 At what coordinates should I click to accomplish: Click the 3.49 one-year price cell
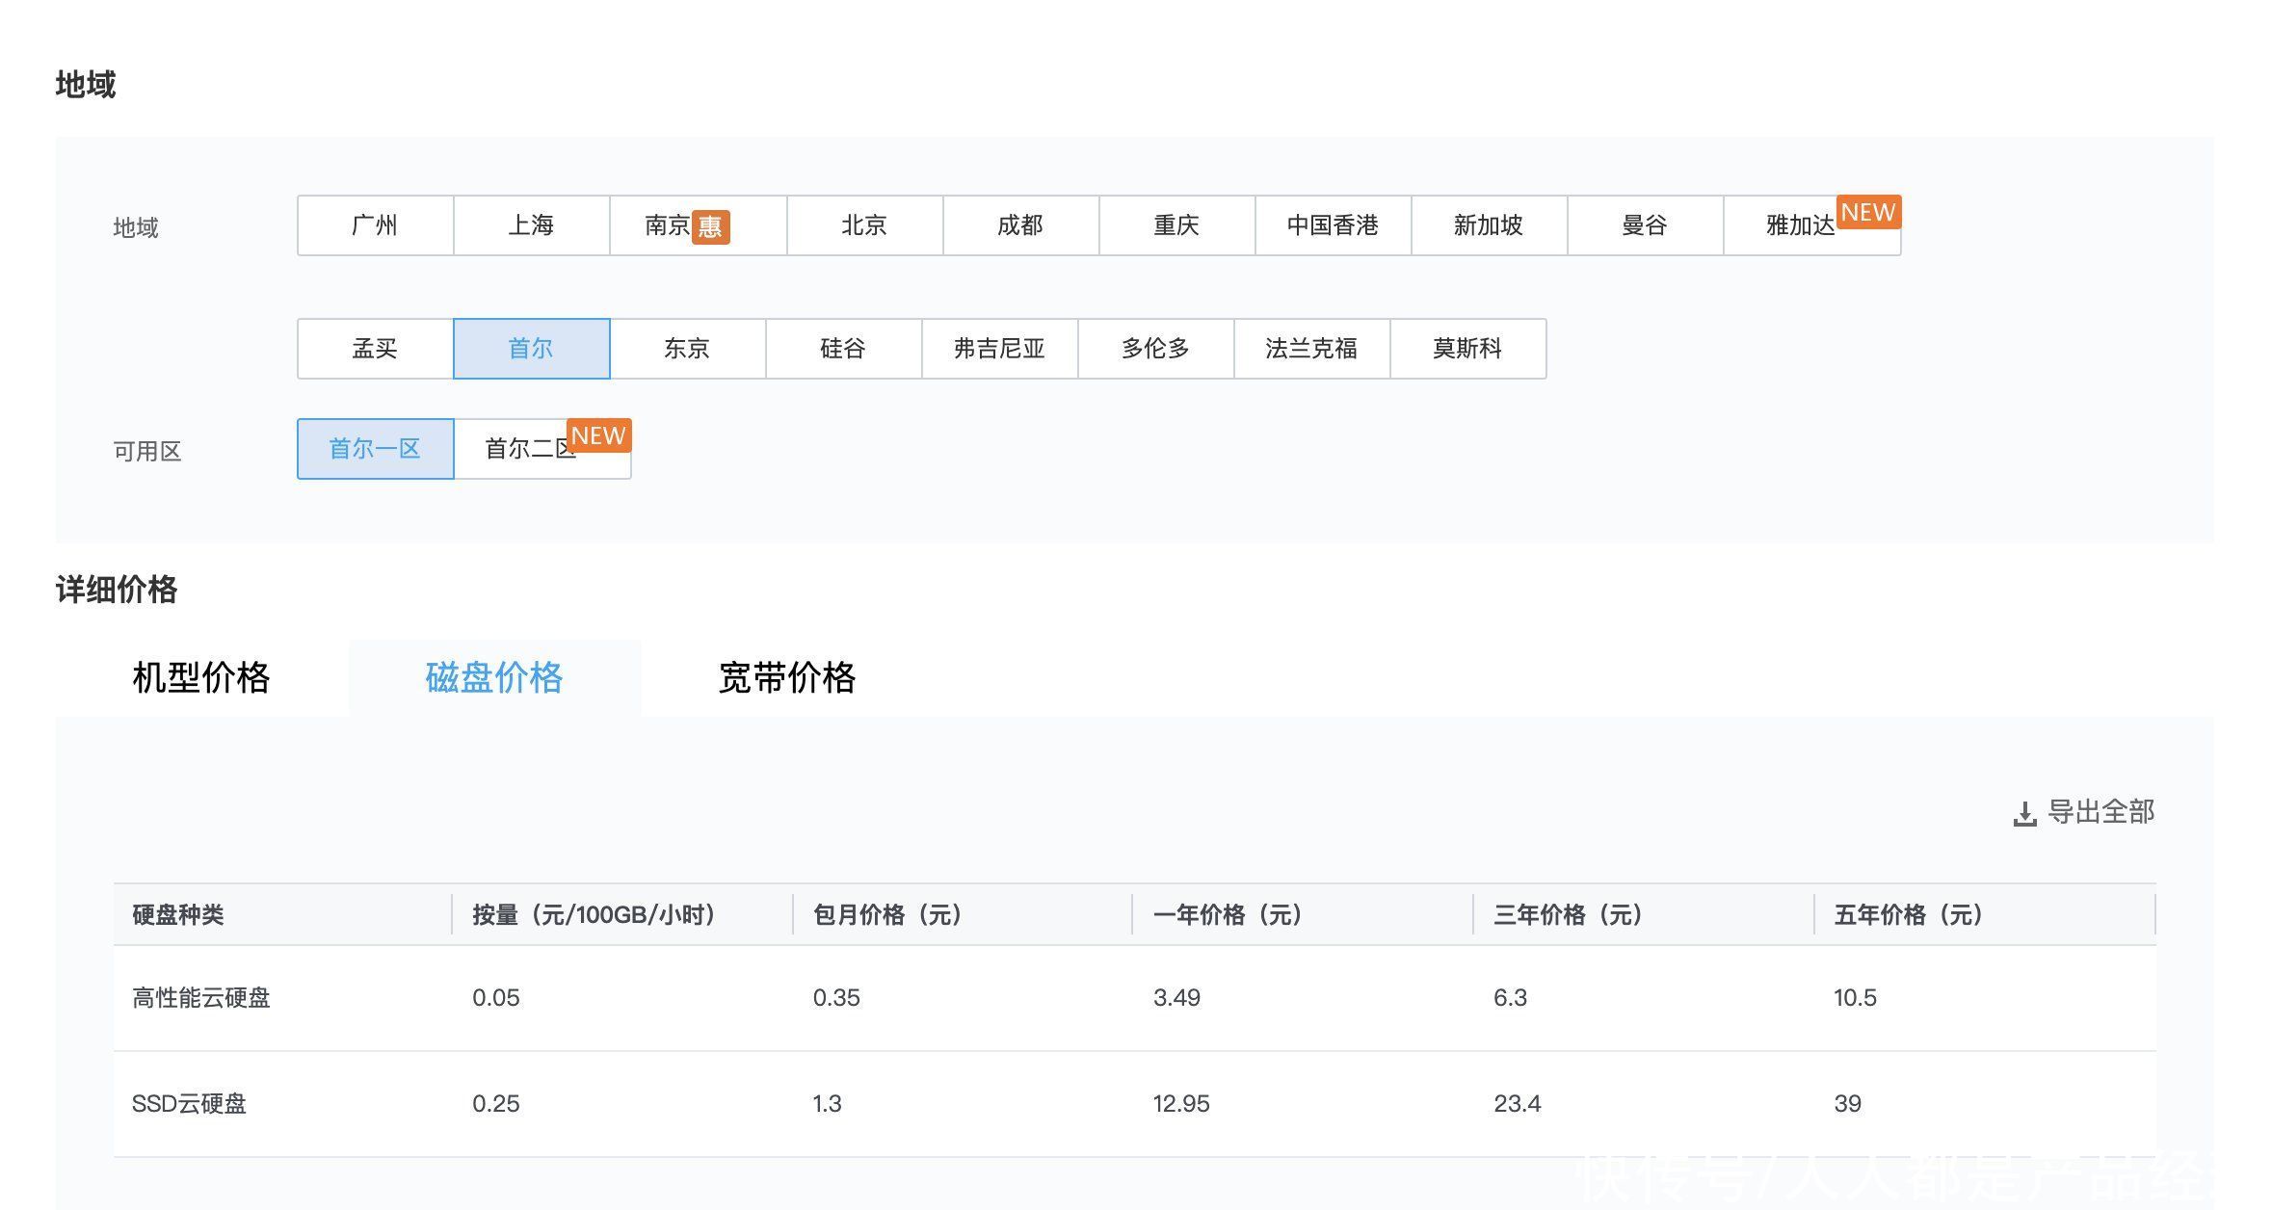coord(1176,998)
